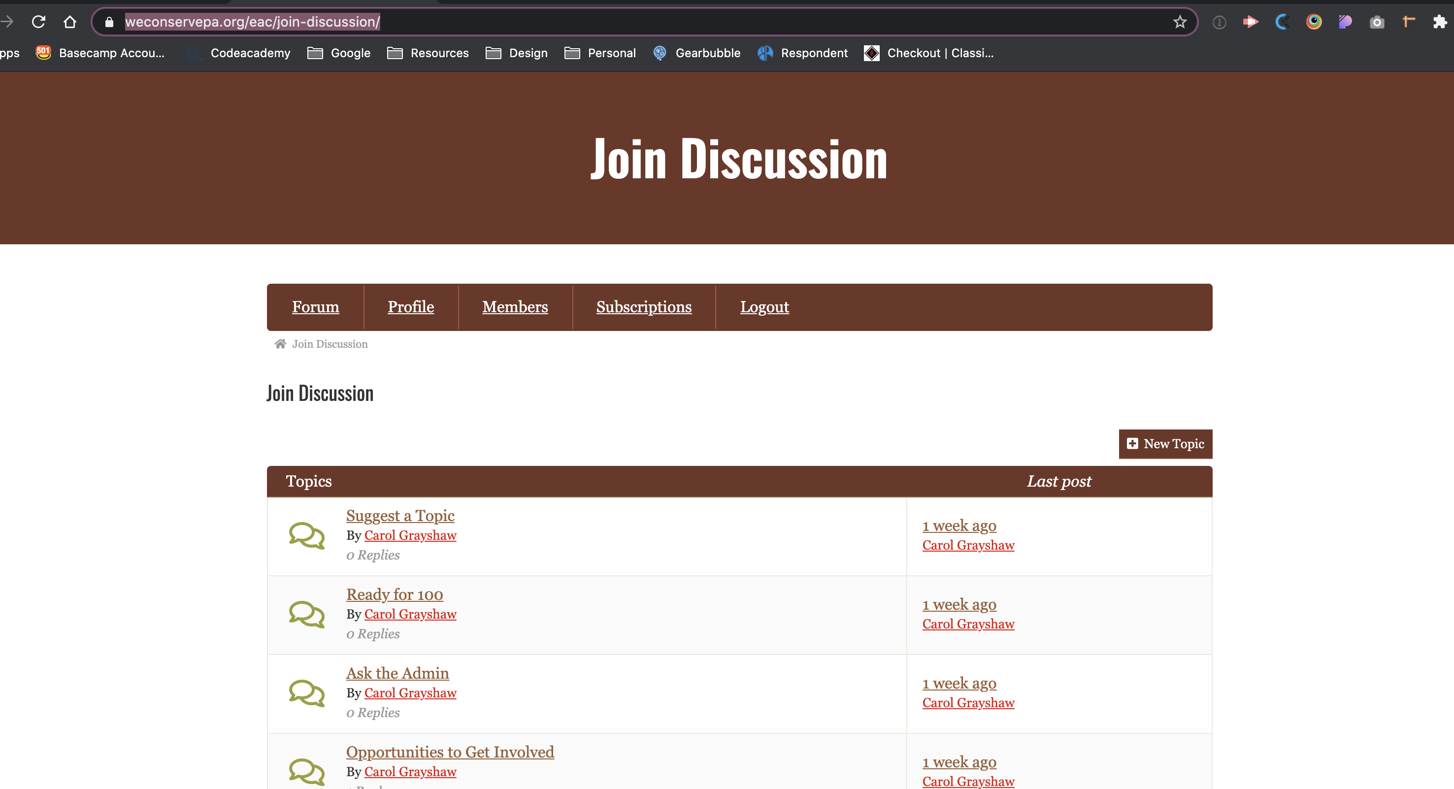Open the Gearbubble bookmark

pos(696,53)
